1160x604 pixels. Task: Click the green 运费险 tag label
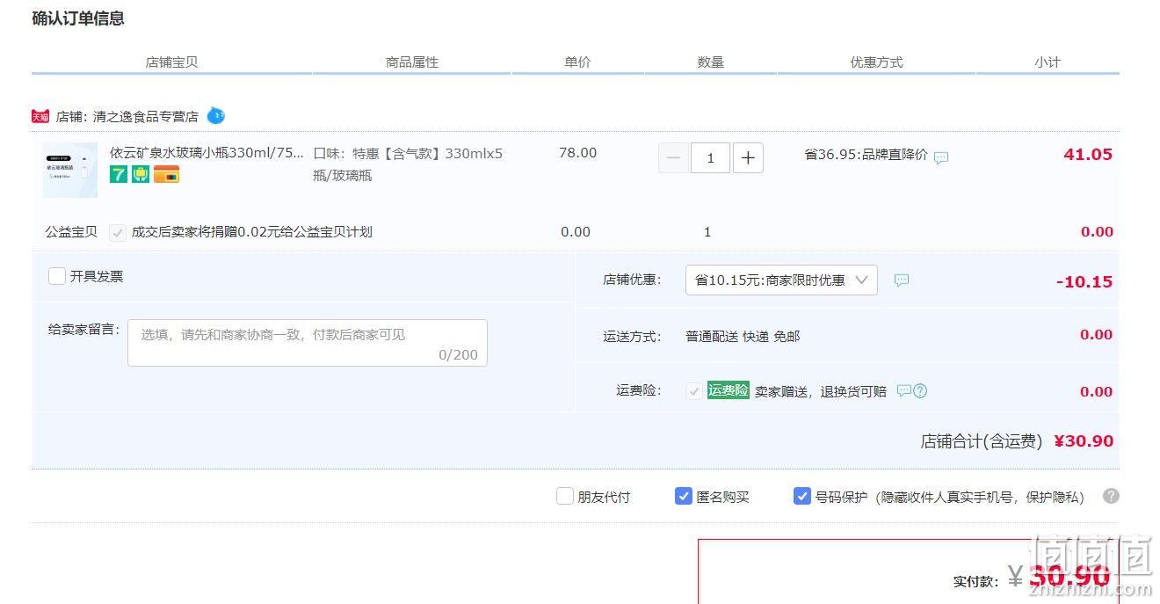[x=729, y=390]
